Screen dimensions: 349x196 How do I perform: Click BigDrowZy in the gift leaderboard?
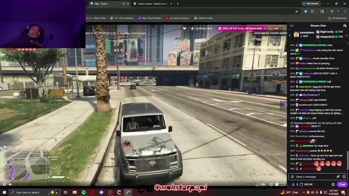click(327, 32)
